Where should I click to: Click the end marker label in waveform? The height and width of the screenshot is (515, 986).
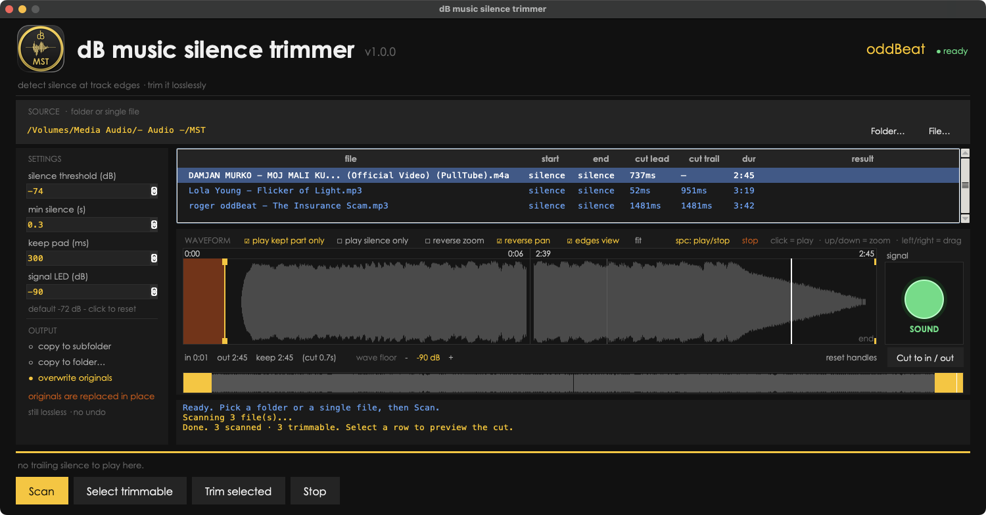click(866, 339)
